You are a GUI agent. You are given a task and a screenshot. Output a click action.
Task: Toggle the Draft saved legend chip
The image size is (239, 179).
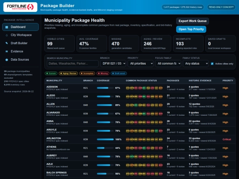click(x=119, y=73)
